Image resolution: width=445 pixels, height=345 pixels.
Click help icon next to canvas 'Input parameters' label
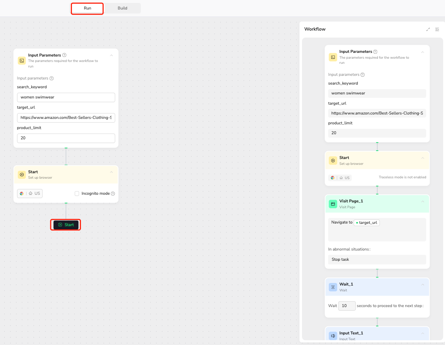tap(51, 78)
